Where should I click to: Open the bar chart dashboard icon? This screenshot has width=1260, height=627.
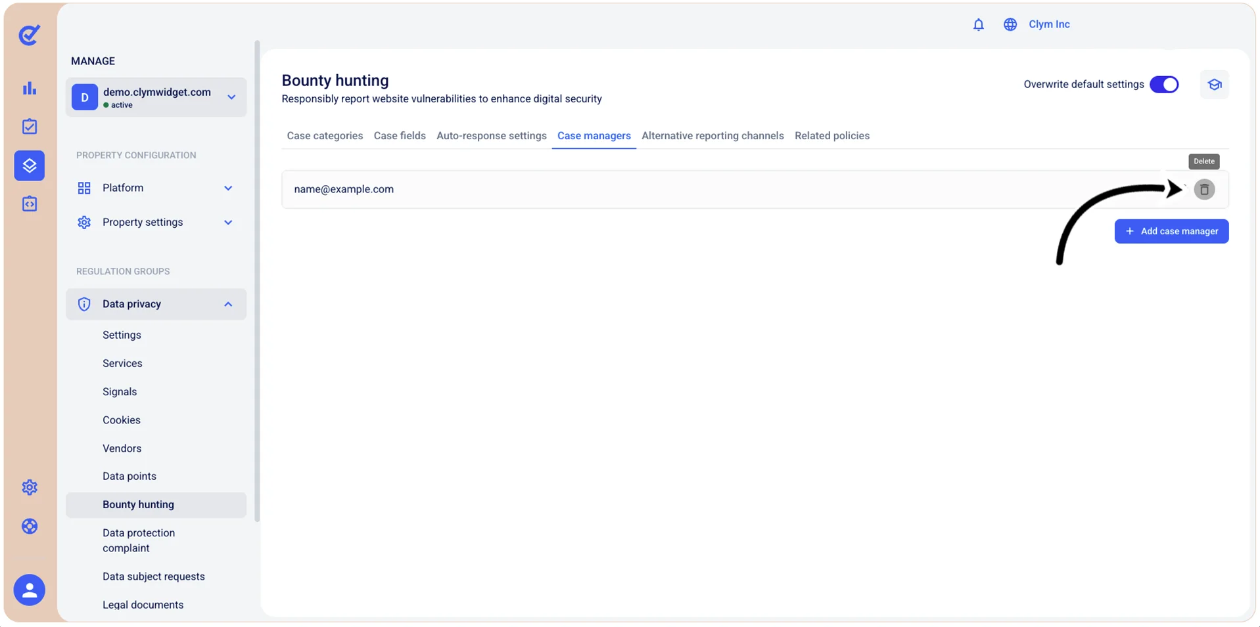click(x=30, y=88)
